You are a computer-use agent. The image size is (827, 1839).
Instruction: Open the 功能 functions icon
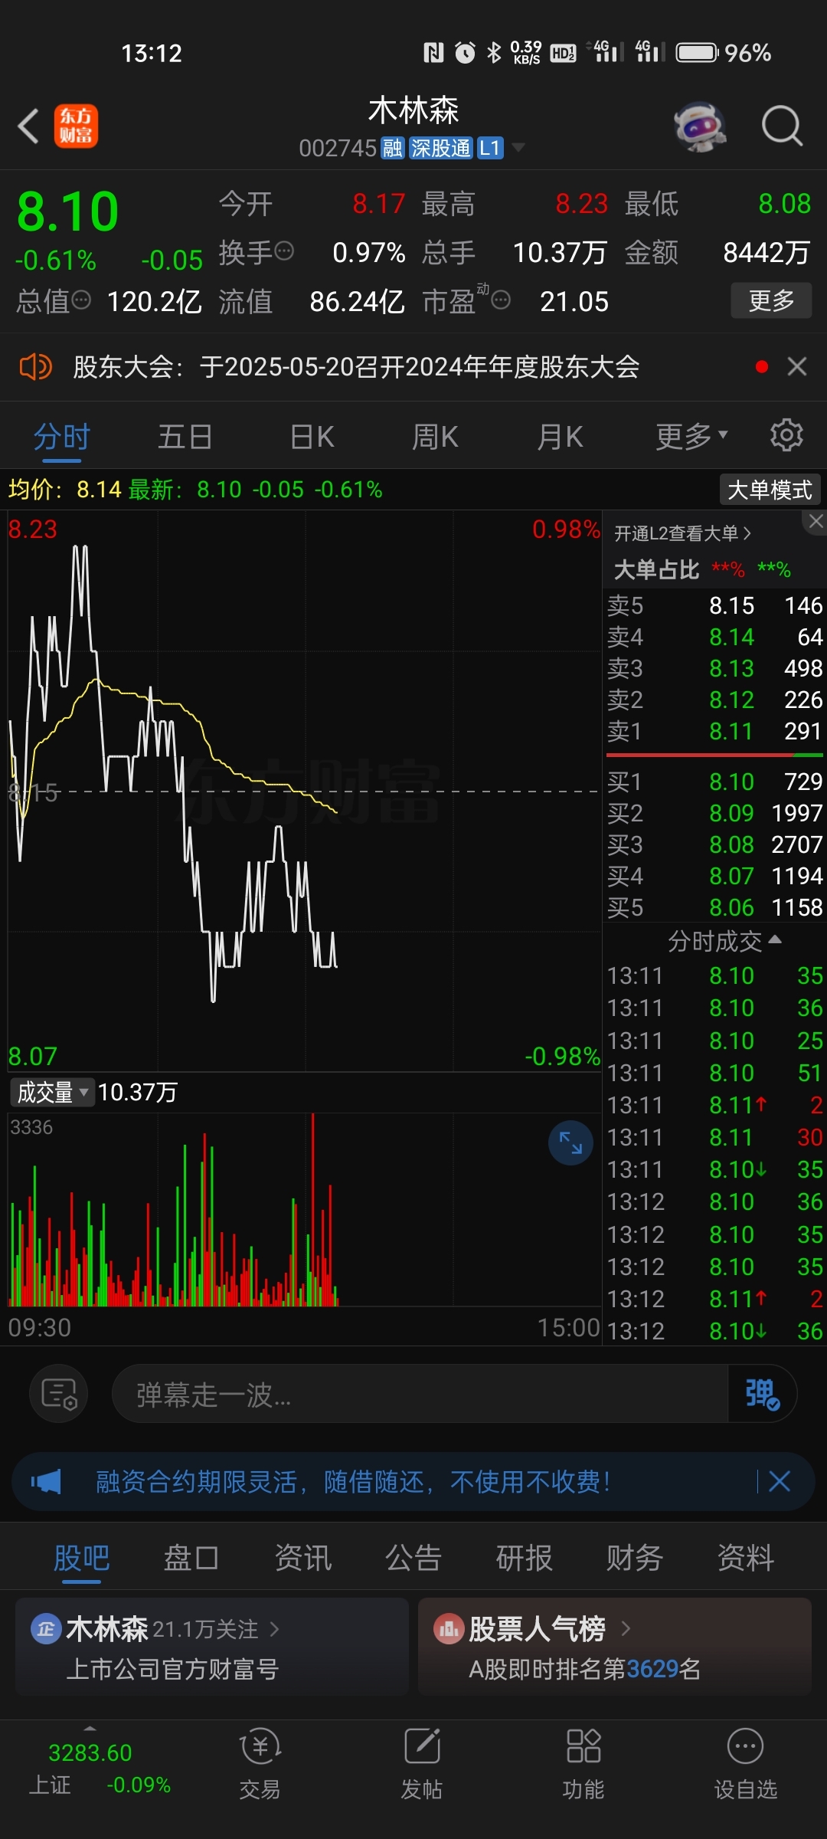coord(583,1747)
